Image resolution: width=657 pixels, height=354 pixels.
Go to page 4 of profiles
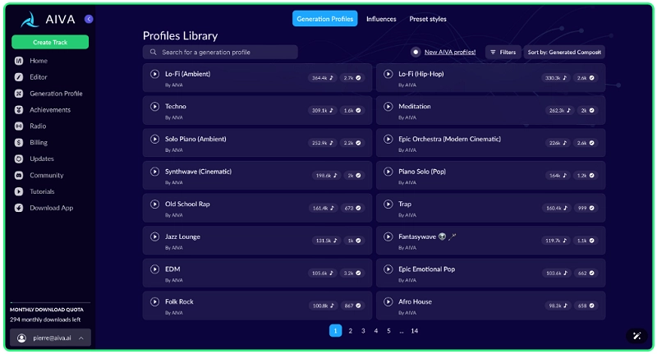click(376, 331)
